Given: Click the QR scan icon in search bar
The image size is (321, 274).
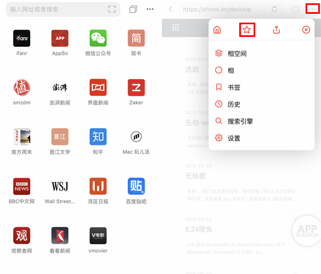Looking at the screenshot, I should pos(112,9).
